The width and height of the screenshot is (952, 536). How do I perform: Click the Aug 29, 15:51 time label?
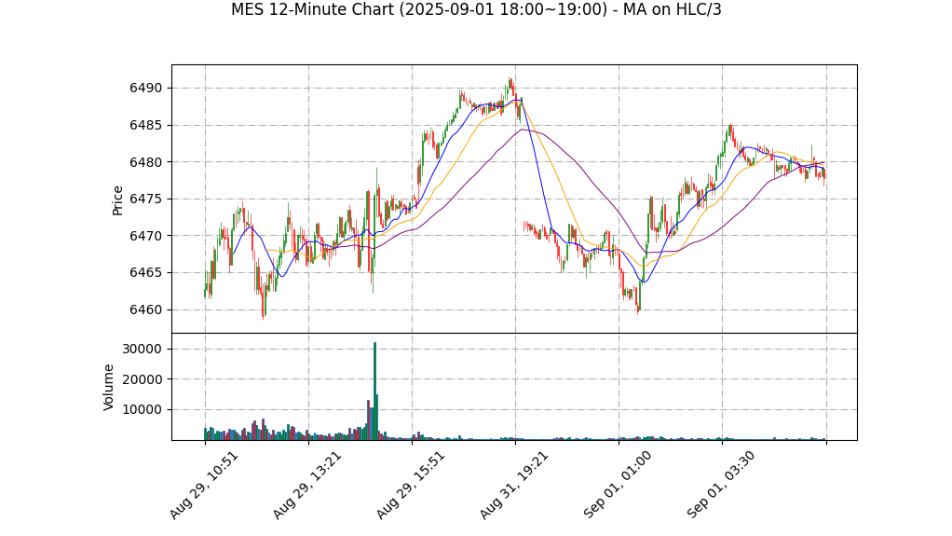411,485
